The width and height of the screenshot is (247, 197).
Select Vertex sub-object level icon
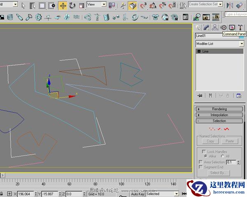pyautogui.click(x=212, y=129)
